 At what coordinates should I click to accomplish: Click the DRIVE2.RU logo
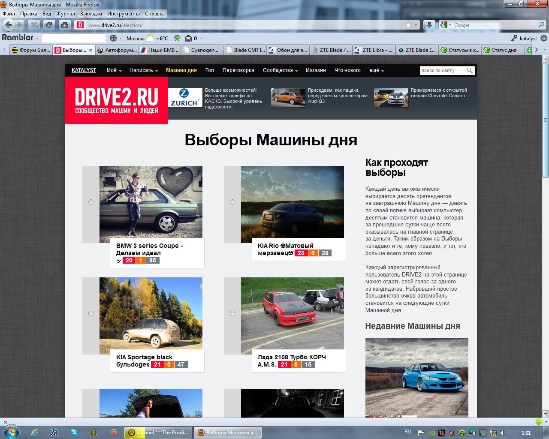coord(117,100)
